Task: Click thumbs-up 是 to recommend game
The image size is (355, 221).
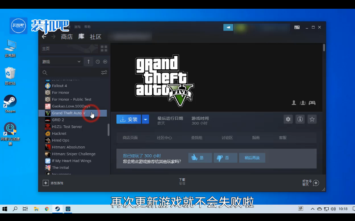Action: [200, 158]
